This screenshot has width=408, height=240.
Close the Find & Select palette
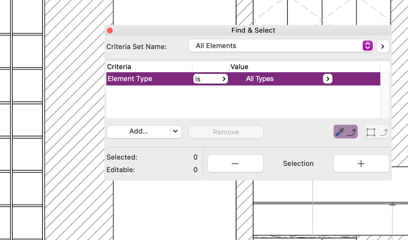click(x=109, y=31)
